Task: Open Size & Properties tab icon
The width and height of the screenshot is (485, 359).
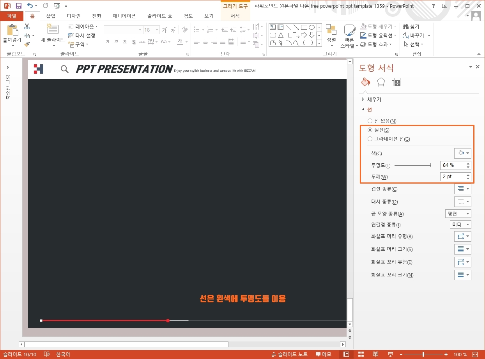Action: (x=396, y=82)
